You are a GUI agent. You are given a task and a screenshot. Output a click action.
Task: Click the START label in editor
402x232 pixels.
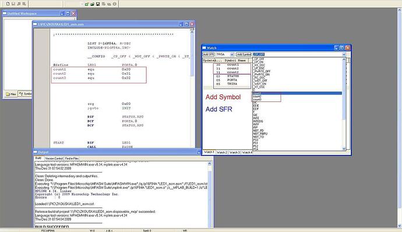[58, 143]
